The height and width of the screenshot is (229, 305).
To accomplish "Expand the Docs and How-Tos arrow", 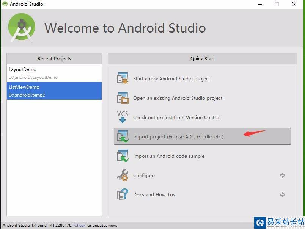I will (283, 194).
